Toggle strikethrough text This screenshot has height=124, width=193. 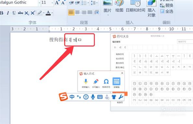pos(20,13)
